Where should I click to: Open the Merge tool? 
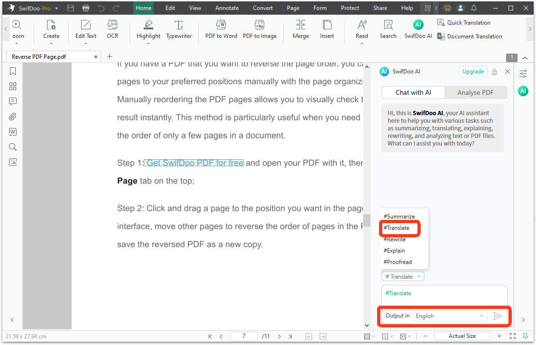tap(301, 30)
